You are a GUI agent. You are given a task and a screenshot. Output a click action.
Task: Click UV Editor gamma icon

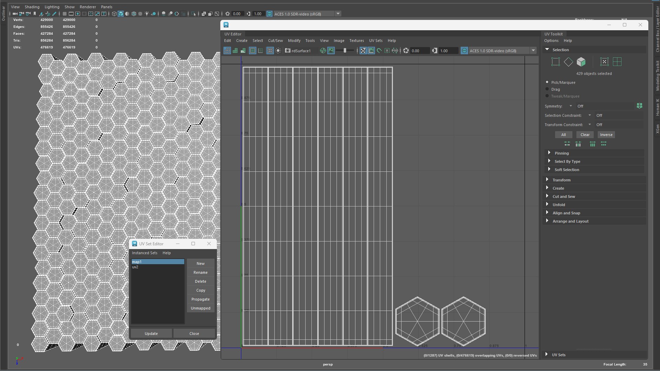tap(435, 50)
